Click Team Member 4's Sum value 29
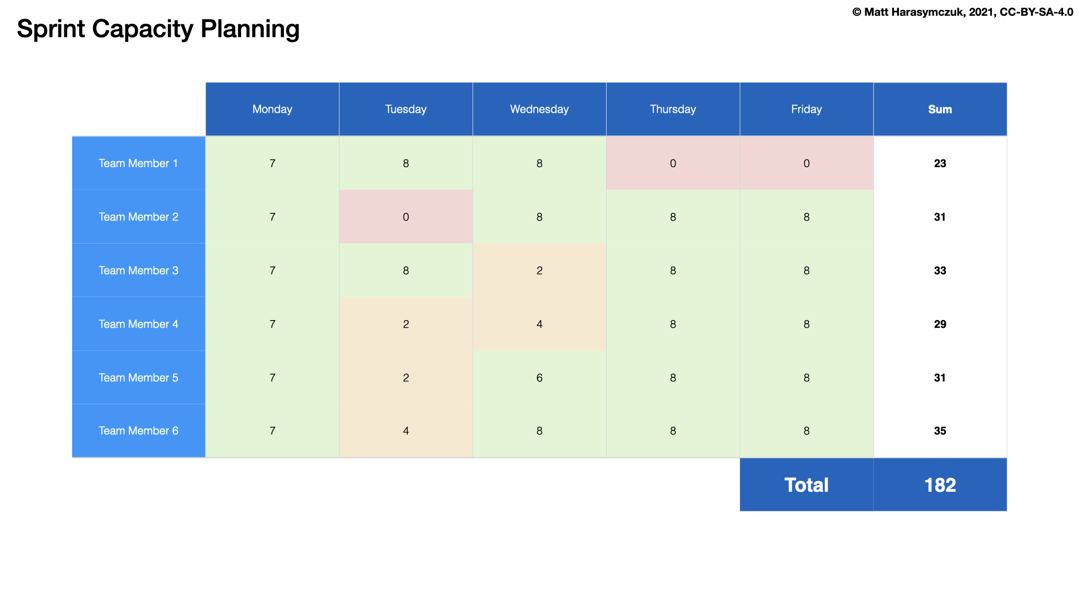This screenshot has height=594, width=1079. (x=940, y=324)
